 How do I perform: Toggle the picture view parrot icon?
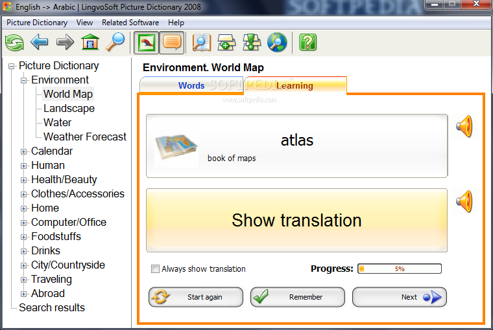tap(146, 42)
